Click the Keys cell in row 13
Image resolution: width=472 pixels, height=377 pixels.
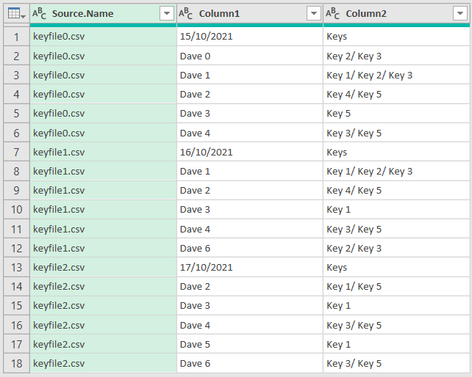click(x=396, y=268)
